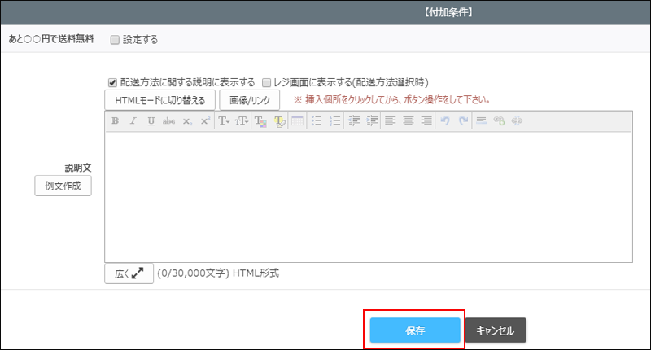Apply superscript formatting
The image size is (651, 350).
[205, 120]
